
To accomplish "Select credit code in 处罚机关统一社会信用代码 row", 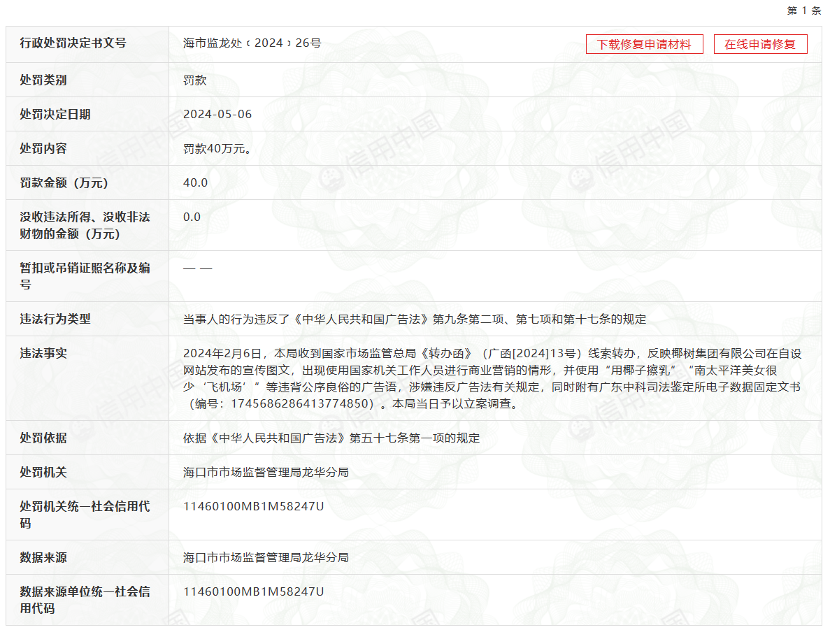I will (254, 507).
